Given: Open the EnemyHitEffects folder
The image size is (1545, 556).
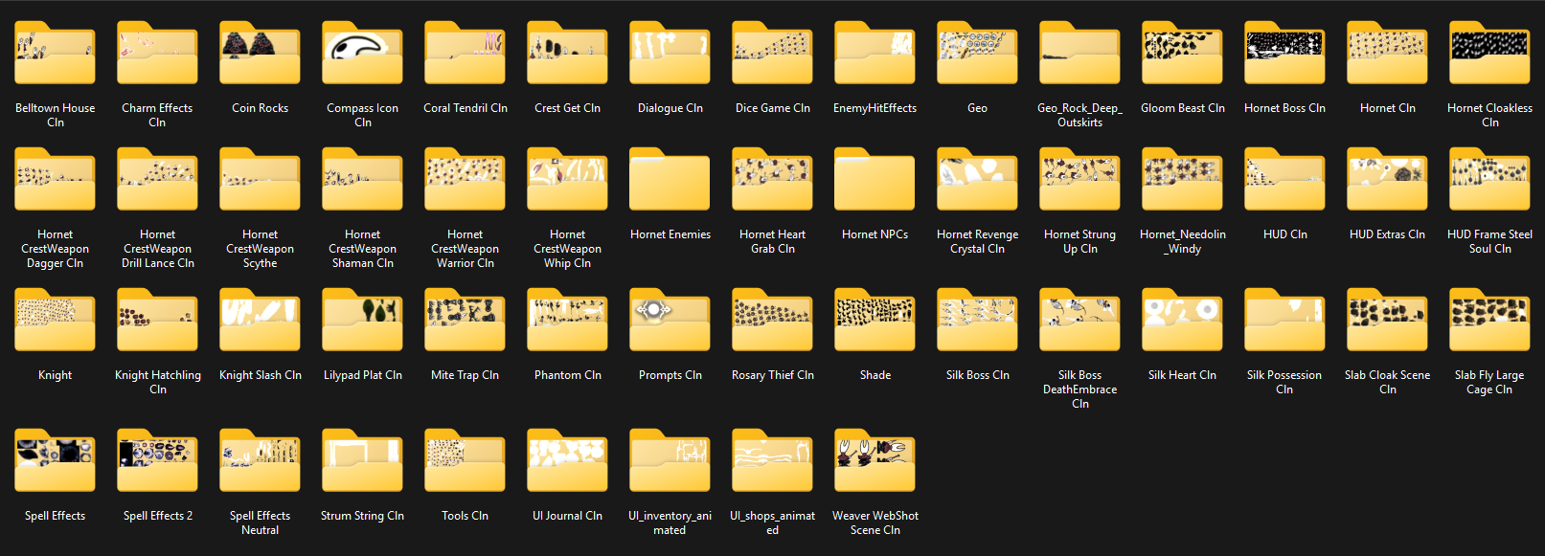Looking at the screenshot, I should (x=875, y=53).
